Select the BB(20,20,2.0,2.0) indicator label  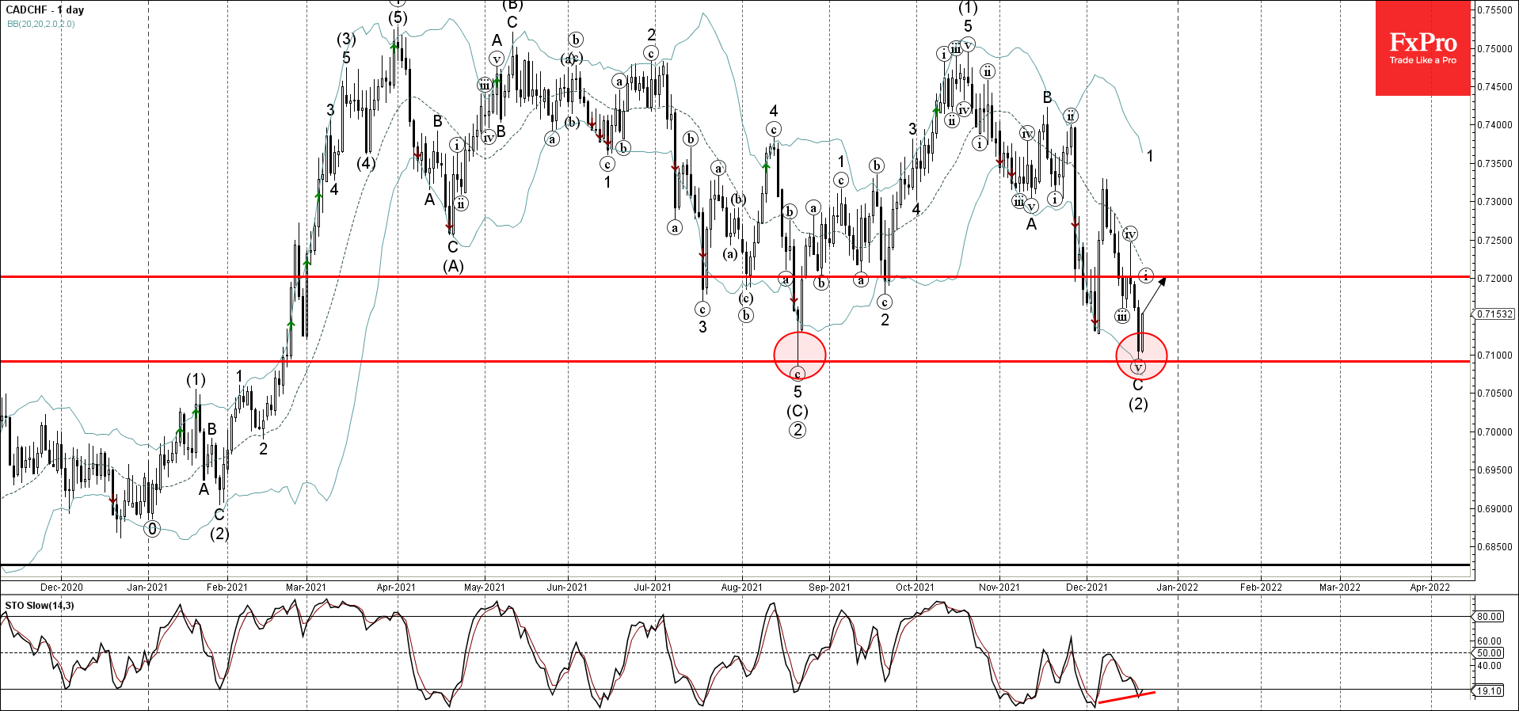click(x=41, y=24)
